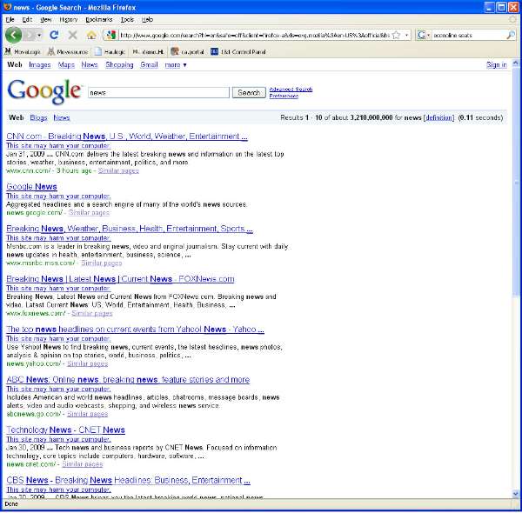Open the Advanced Search link
The image size is (522, 513).
tap(291, 90)
